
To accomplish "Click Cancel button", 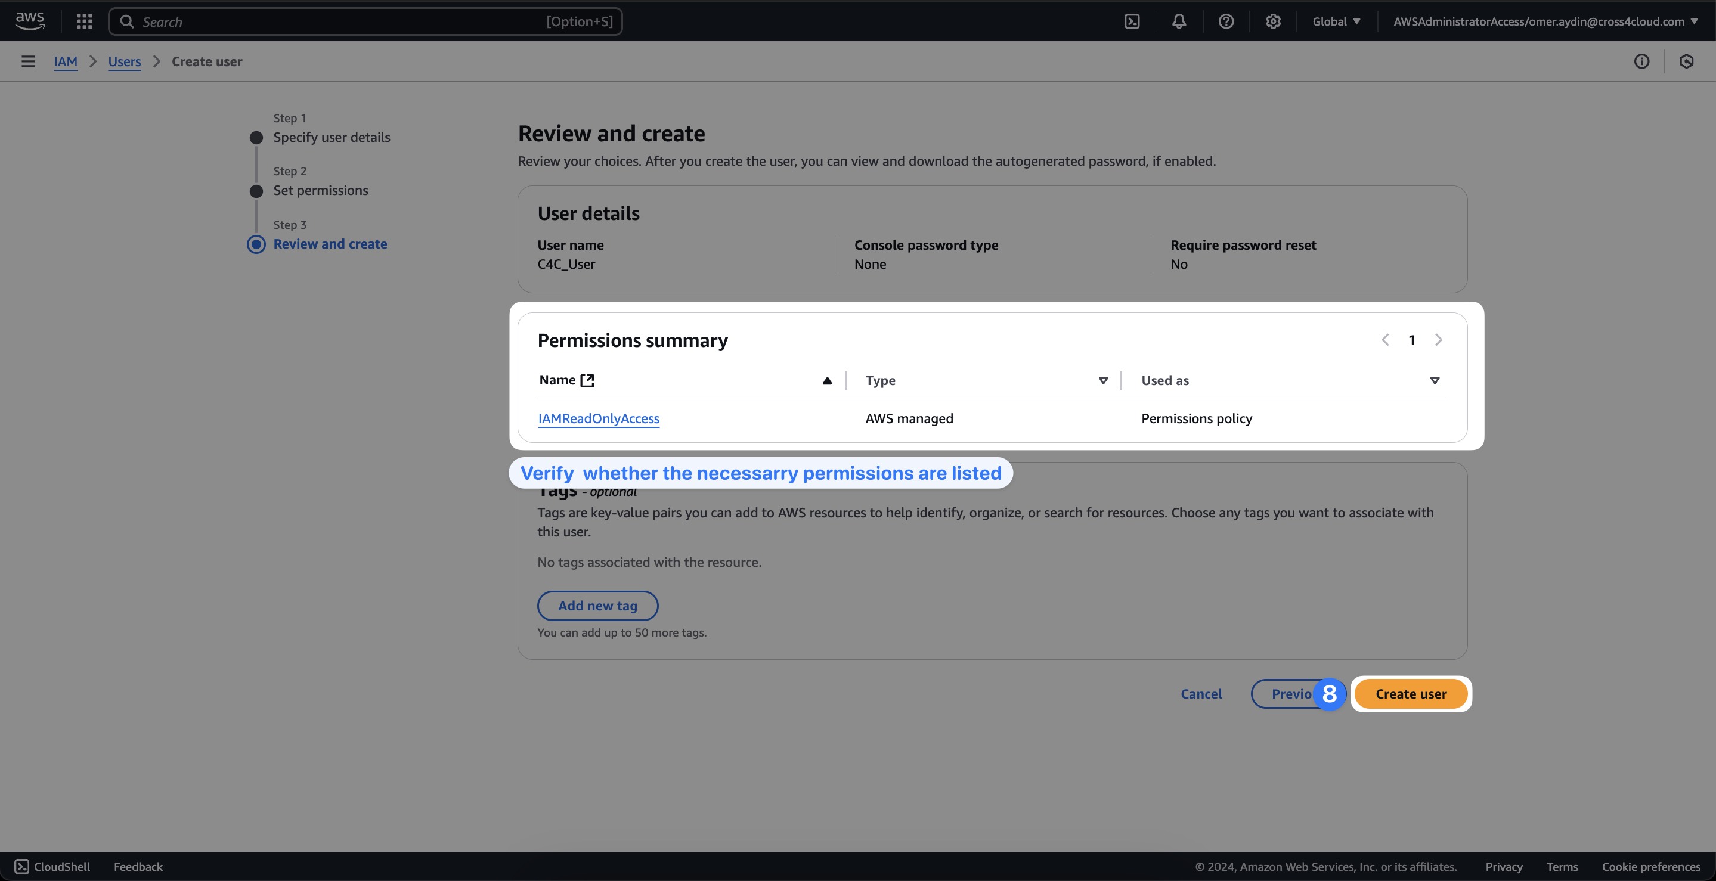I will 1201,694.
